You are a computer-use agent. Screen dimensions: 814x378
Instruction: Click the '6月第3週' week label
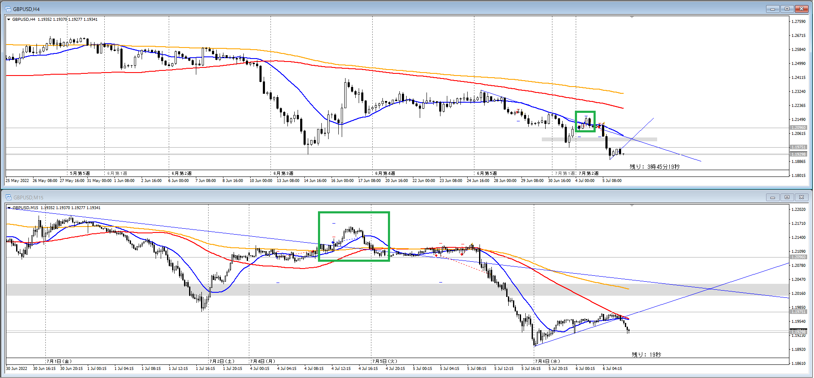284,174
